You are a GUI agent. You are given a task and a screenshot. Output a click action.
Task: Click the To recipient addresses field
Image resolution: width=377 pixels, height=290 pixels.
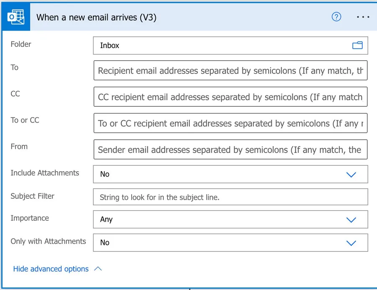click(230, 71)
